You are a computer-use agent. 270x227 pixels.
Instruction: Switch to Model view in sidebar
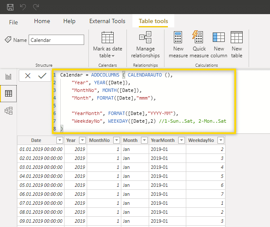point(9,111)
